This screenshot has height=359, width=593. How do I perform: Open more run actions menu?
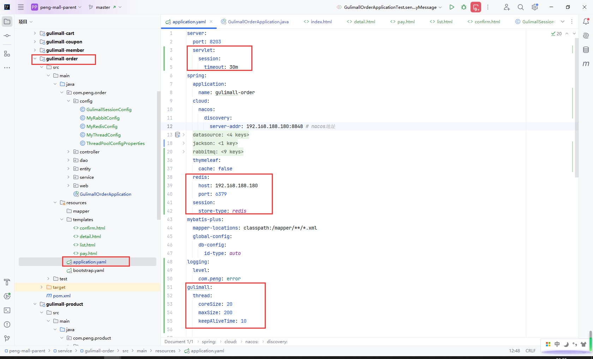[x=488, y=7]
